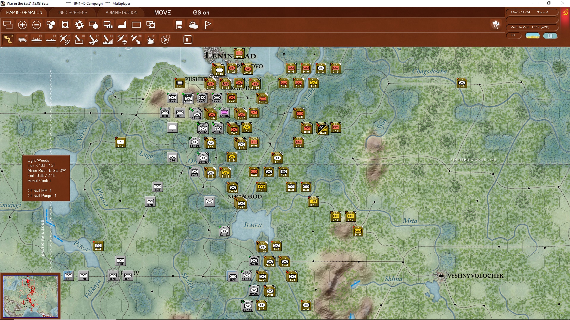Viewport: 570px width, 320px height.
Task: Select the German 12=53 unit counter
Action: [202, 98]
